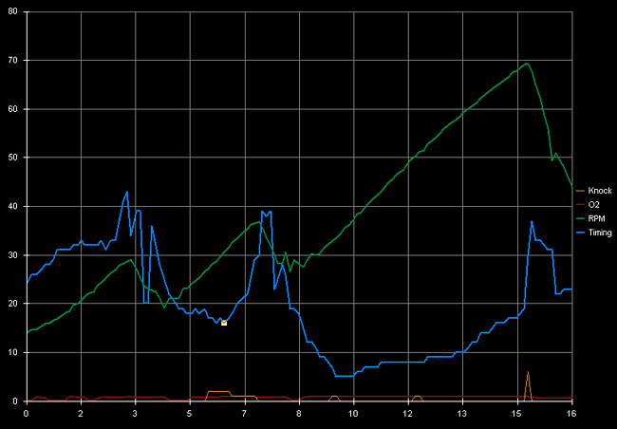Select the y-axis tick label 40

13,206
